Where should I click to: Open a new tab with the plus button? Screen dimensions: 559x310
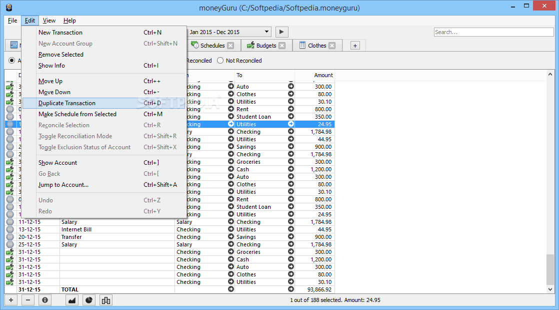click(x=355, y=46)
